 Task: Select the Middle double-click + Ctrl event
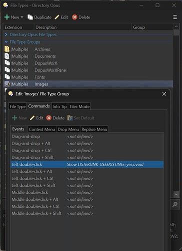tap(87, 206)
